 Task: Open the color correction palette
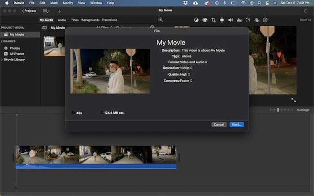pos(205,20)
